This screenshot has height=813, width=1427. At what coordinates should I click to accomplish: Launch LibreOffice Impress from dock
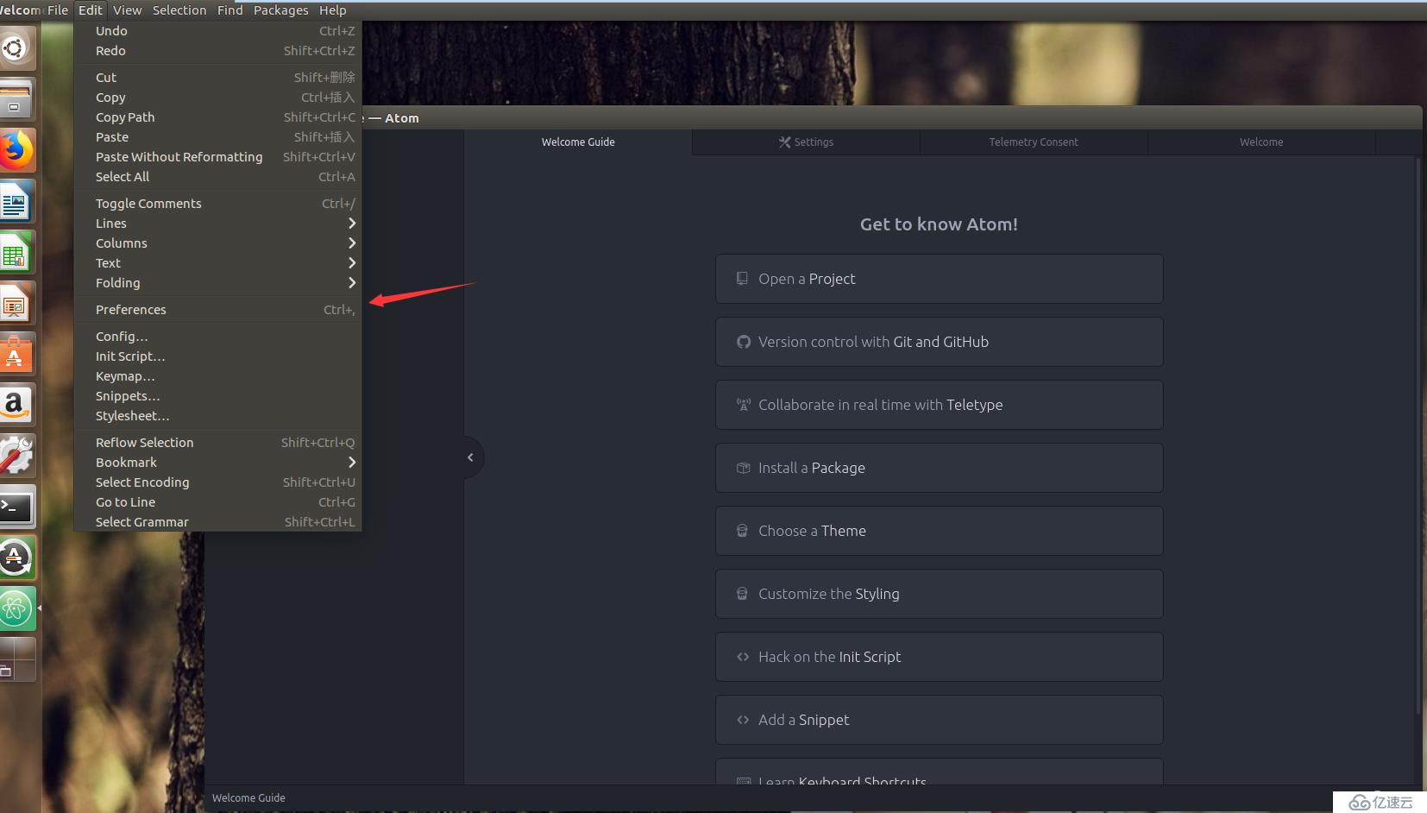pyautogui.click(x=15, y=304)
